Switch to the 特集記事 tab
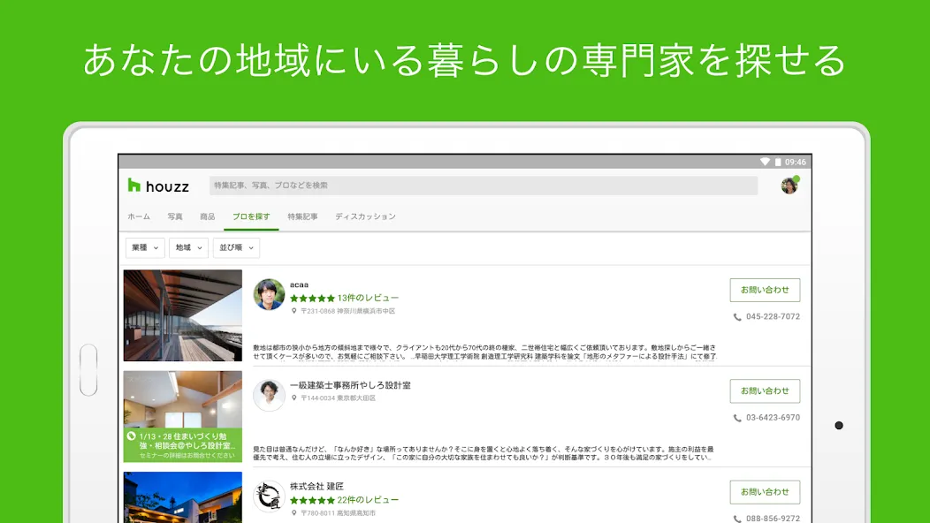Screen dimensions: 930x523 [x=302, y=216]
